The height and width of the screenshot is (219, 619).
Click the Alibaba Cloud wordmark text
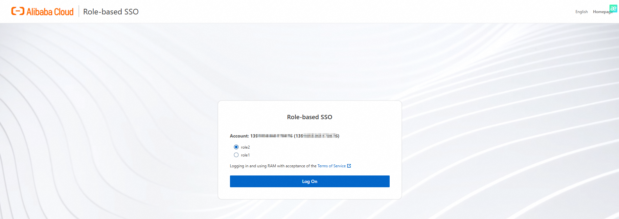(x=50, y=12)
